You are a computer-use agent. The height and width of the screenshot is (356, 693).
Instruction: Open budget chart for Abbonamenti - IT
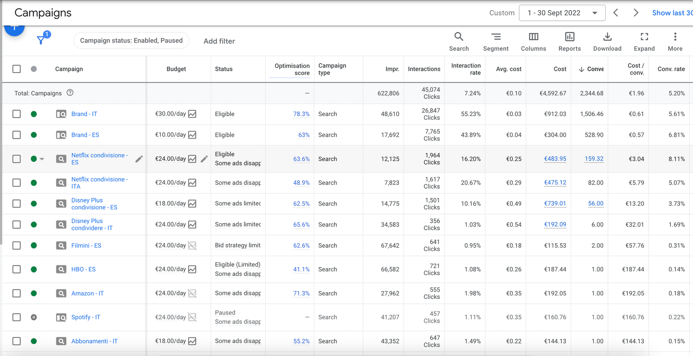pyautogui.click(x=192, y=341)
